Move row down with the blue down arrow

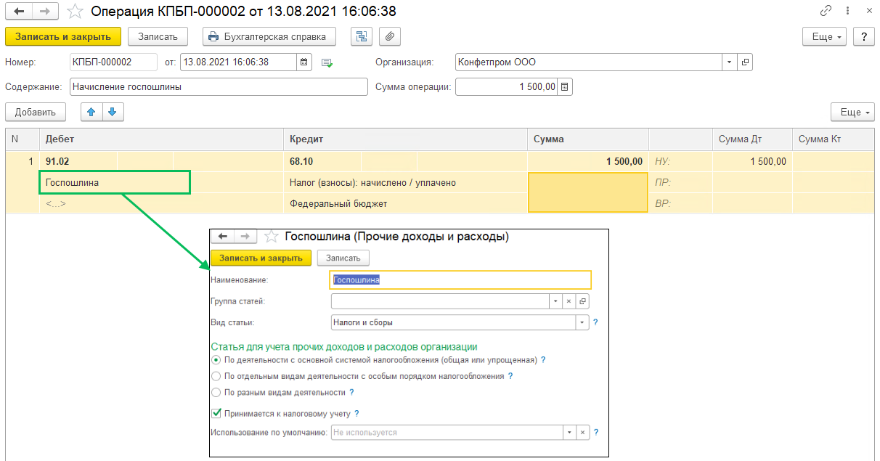click(113, 112)
